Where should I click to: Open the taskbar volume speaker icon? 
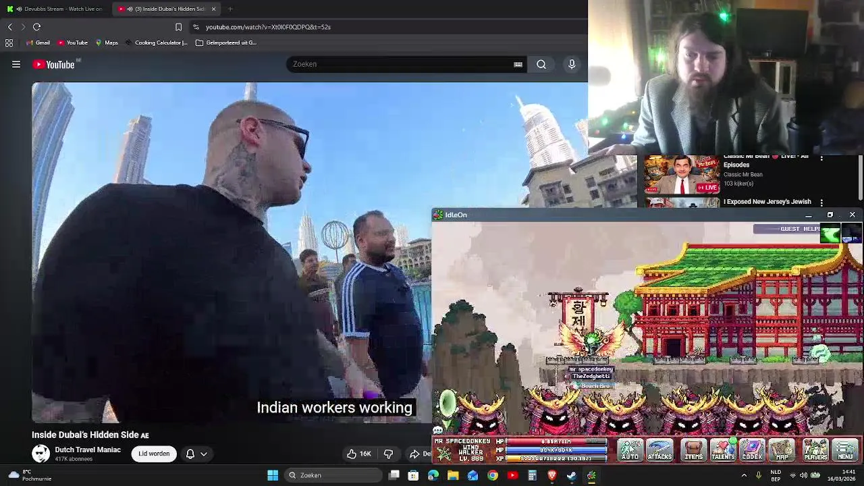click(x=803, y=475)
